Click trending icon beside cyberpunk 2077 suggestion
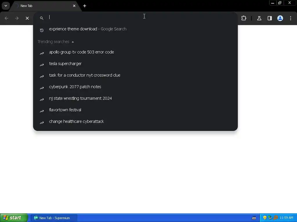Image resolution: width=297 pixels, height=222 pixels. (x=42, y=88)
